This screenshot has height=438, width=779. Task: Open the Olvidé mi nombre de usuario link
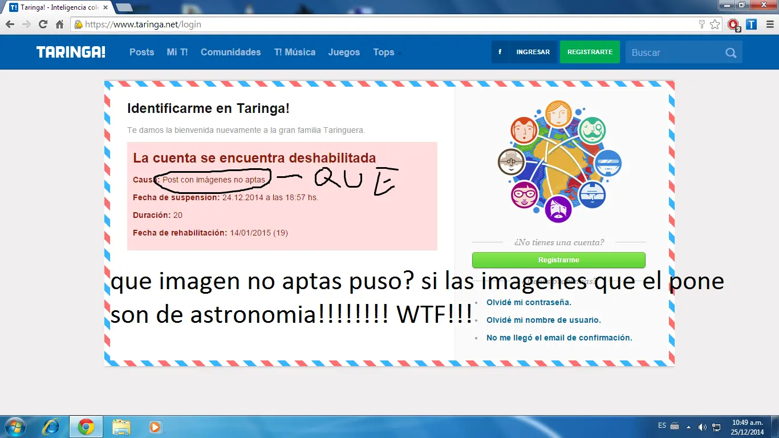coord(543,320)
